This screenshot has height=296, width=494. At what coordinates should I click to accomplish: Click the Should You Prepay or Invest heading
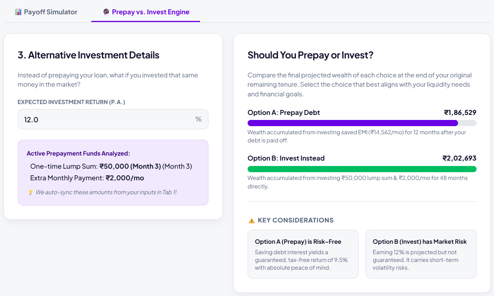pos(310,55)
